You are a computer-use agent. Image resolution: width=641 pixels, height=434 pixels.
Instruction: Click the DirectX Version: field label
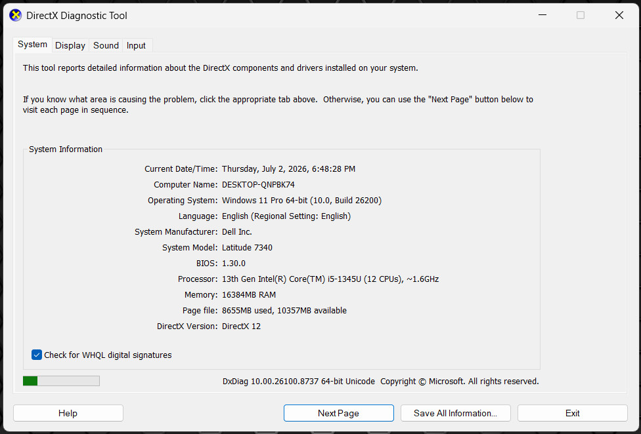pyautogui.click(x=187, y=326)
